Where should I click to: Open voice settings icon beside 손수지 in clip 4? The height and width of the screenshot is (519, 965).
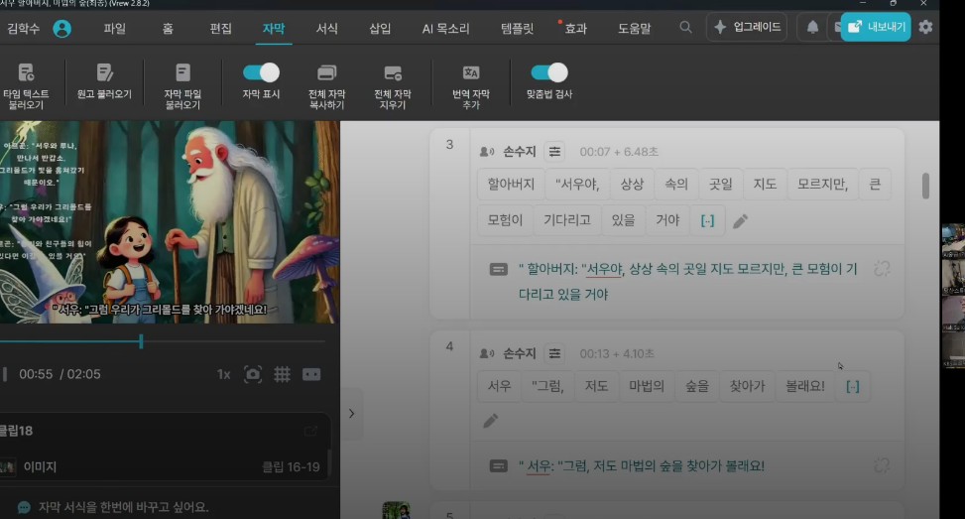click(555, 353)
